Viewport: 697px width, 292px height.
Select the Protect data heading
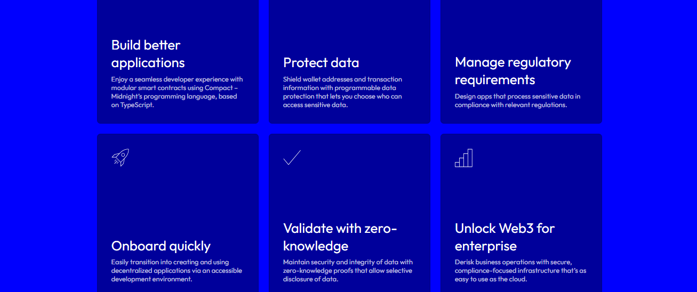[x=321, y=62]
